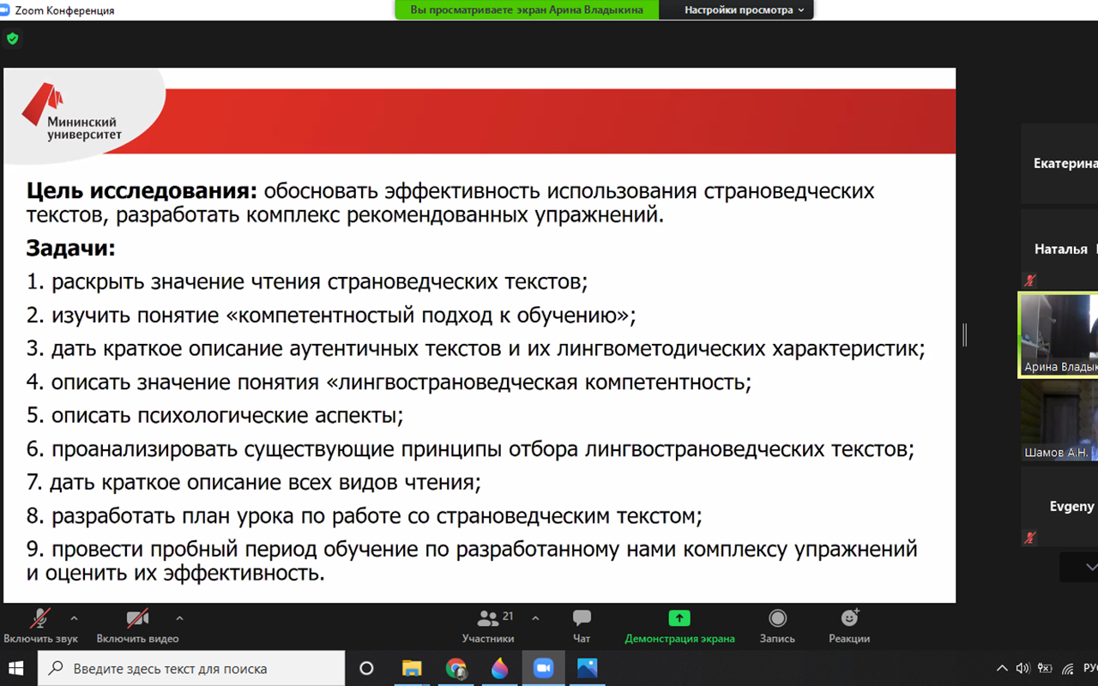Click task line 5 описать психологические аспекты
The width and height of the screenshot is (1098, 686).
pyautogui.click(x=214, y=416)
